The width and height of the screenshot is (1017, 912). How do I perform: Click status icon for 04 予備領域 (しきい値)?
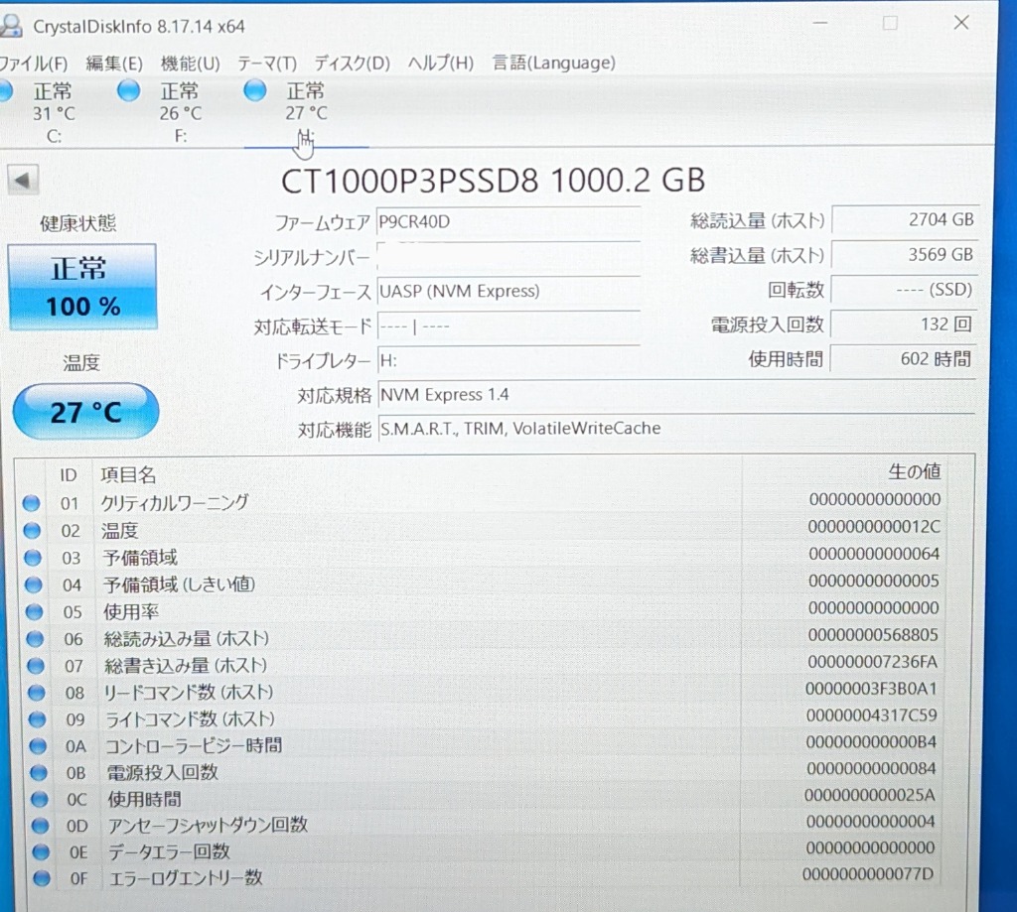[33, 585]
